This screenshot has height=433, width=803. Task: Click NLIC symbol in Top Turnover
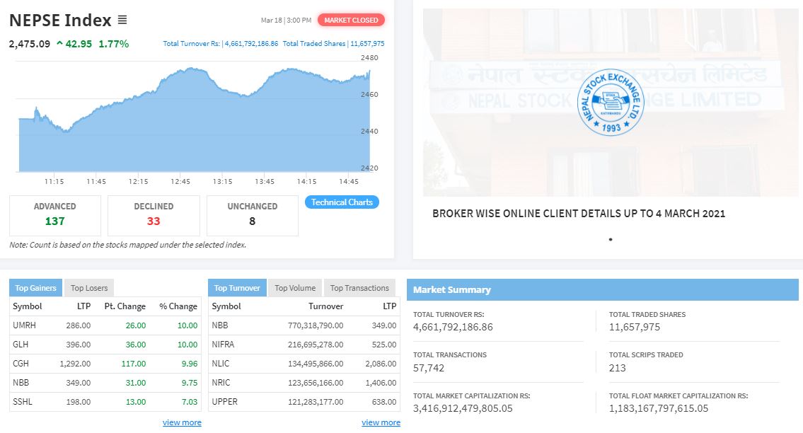tap(221, 364)
